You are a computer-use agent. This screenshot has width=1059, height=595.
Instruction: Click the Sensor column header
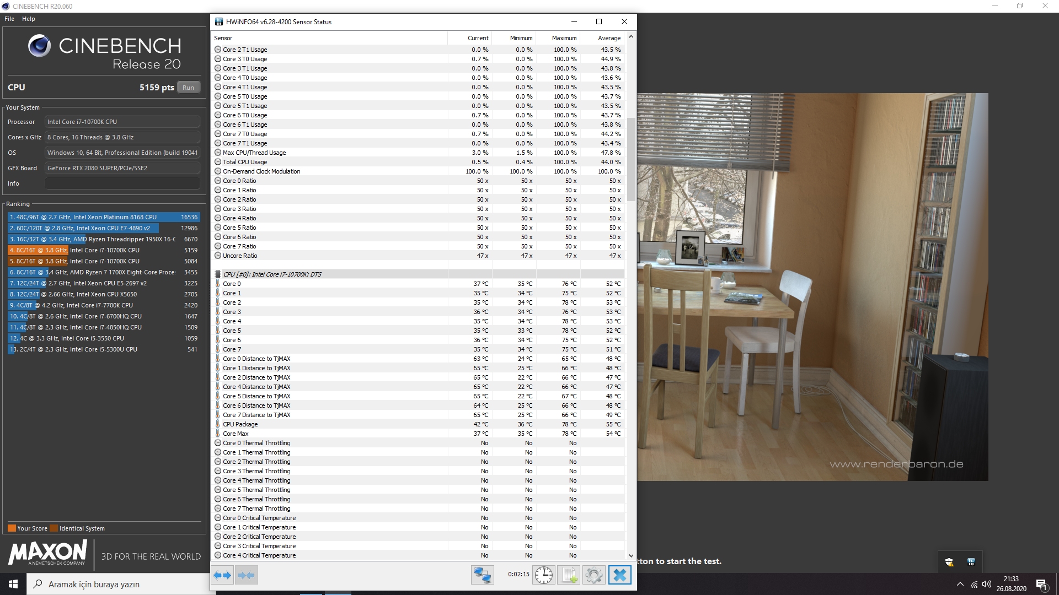click(x=330, y=38)
